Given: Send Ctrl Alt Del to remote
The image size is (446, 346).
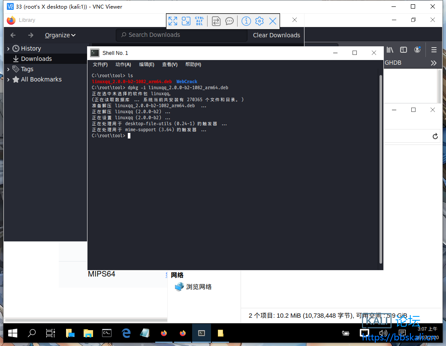Looking at the screenshot, I should click(x=199, y=21).
